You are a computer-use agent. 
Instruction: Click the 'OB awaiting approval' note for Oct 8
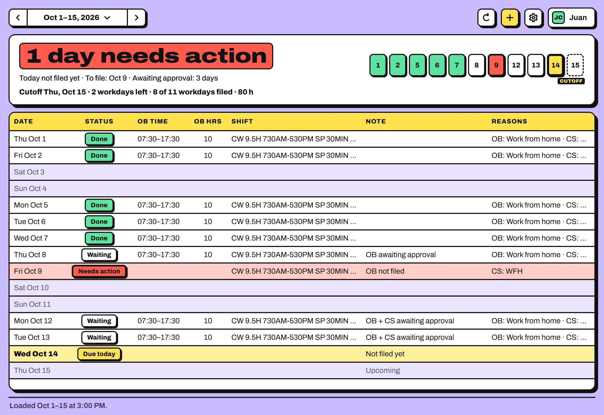click(x=401, y=255)
